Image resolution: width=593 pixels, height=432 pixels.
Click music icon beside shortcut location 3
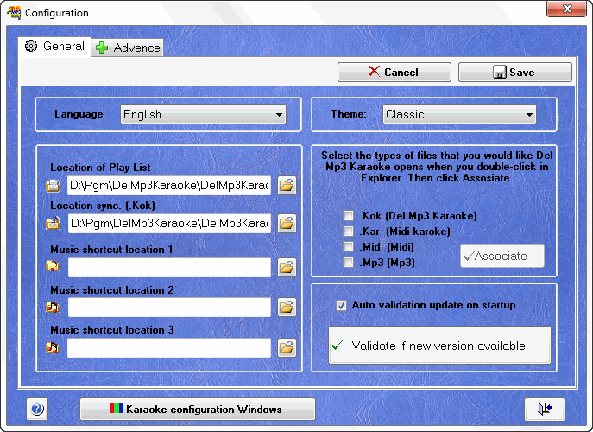(53, 347)
